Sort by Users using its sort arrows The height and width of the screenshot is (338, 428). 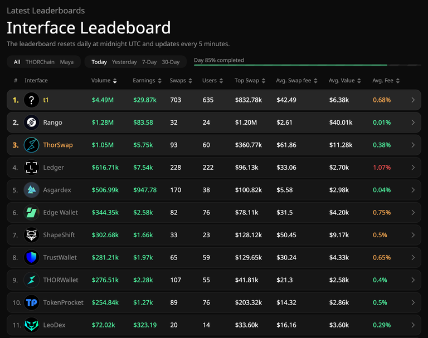221,81
